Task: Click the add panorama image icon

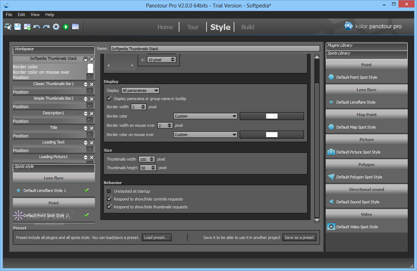Action: pyautogui.click(x=27, y=27)
